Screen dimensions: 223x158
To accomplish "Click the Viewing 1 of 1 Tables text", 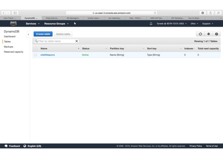I will click(206, 41).
